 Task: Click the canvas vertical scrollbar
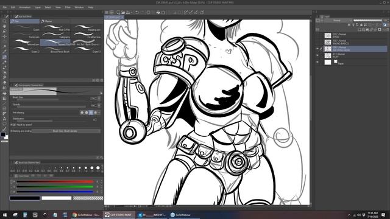(311, 112)
